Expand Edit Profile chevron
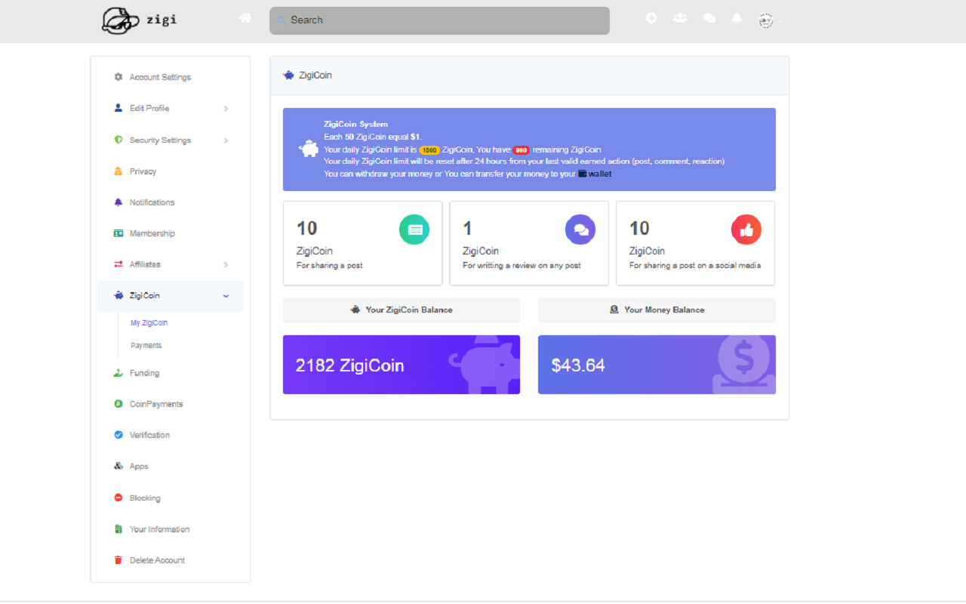 click(226, 109)
